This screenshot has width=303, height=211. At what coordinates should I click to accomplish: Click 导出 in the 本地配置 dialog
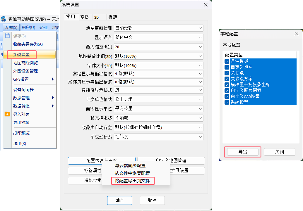pyautogui.click(x=243, y=152)
